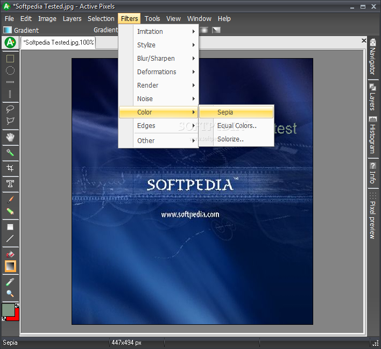
Task: Choose Equal Colors.. filter
Action: 236,125
